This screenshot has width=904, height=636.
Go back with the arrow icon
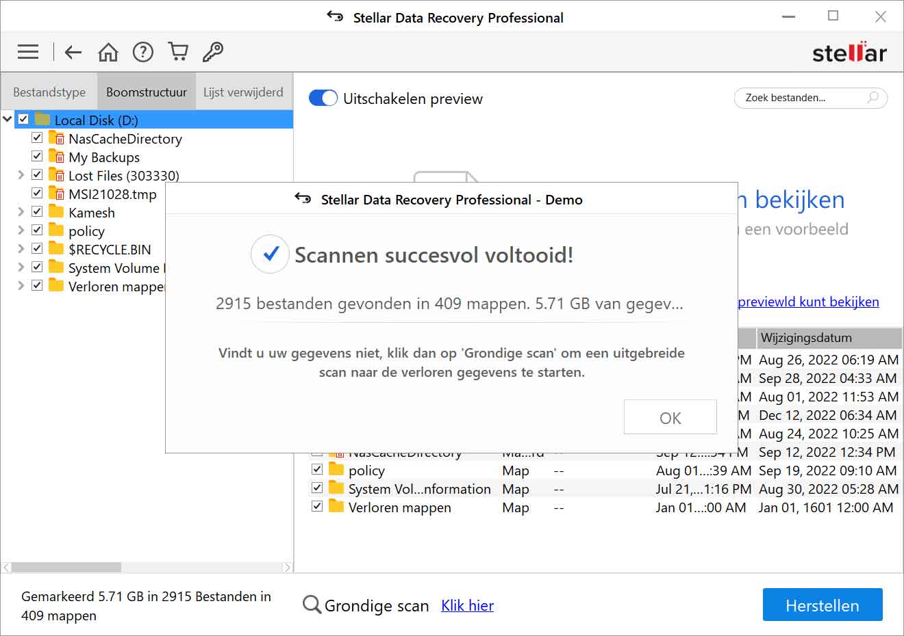(73, 52)
